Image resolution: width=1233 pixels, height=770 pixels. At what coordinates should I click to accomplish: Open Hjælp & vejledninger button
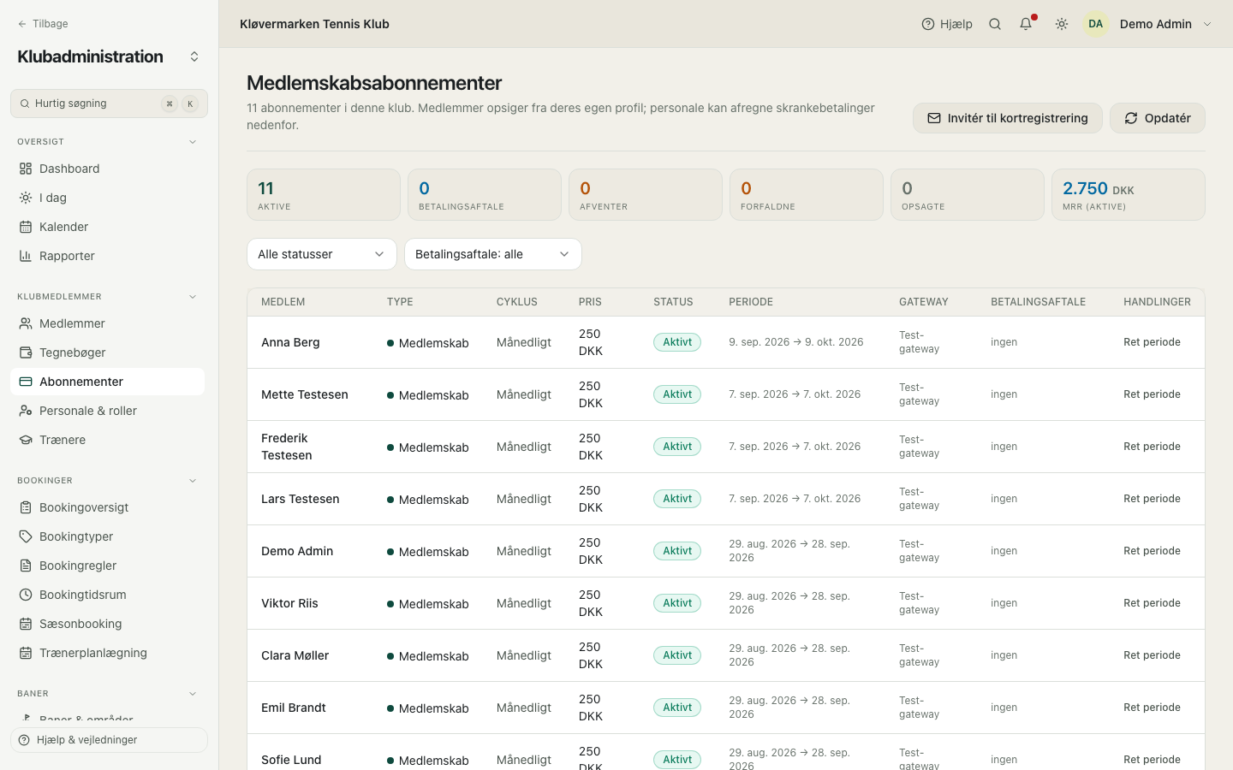[109, 740]
